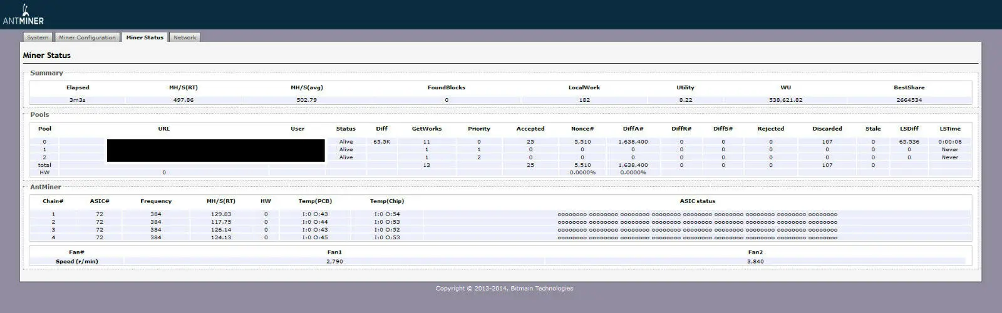Click pool 0 Accepted value 25
The image size is (1002, 313).
point(530,142)
